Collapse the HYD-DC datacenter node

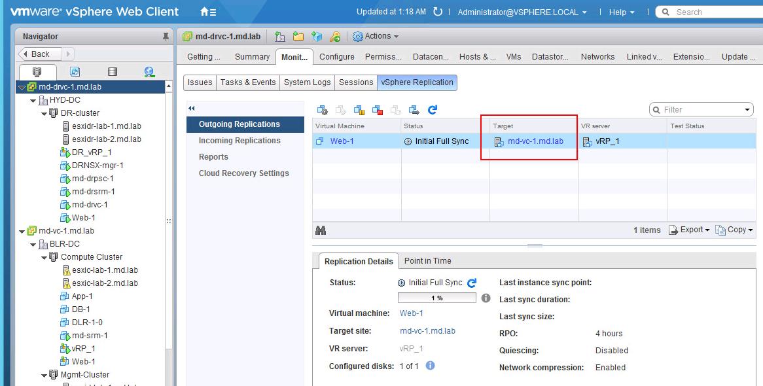[x=33, y=101]
